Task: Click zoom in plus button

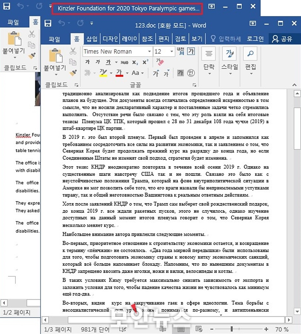Action: pos(266,329)
